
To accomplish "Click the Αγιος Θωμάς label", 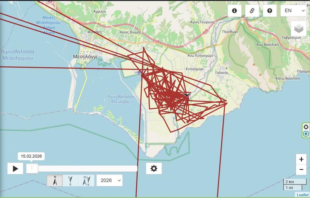I will (x=131, y=32).
